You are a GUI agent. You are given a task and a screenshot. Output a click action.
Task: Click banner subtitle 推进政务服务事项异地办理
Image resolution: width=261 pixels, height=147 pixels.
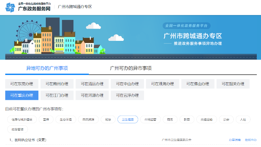[x=198, y=43]
